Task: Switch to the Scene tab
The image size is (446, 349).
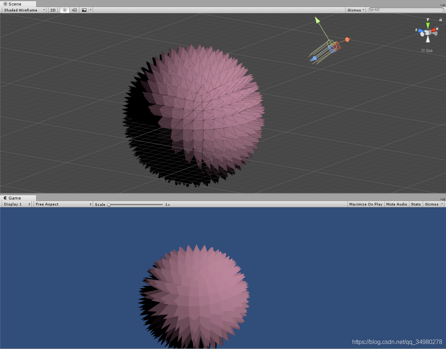Action: pos(18,4)
